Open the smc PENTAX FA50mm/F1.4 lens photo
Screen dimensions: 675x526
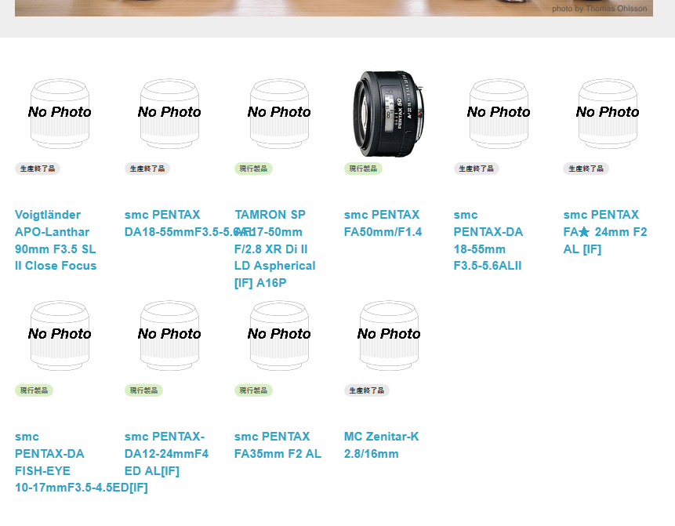click(x=388, y=114)
